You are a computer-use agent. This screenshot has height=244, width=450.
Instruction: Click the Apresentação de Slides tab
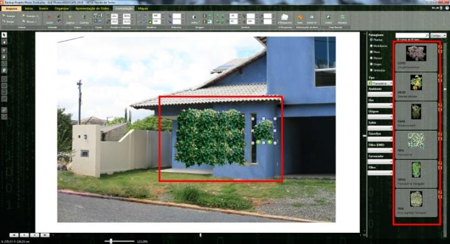92,9
